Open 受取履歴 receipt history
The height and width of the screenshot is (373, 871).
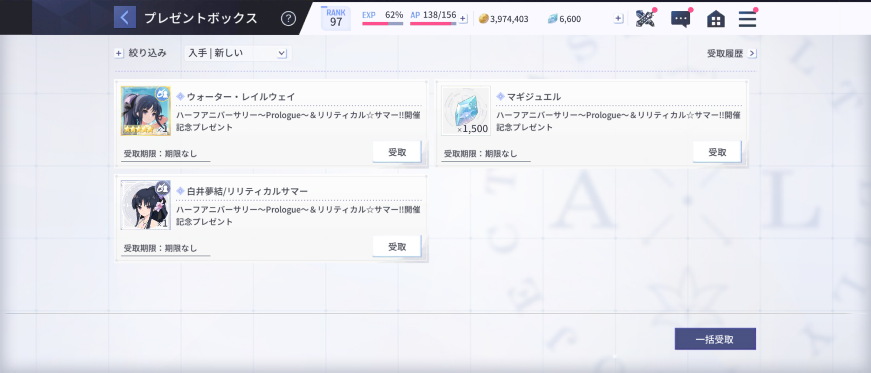pyautogui.click(x=731, y=54)
